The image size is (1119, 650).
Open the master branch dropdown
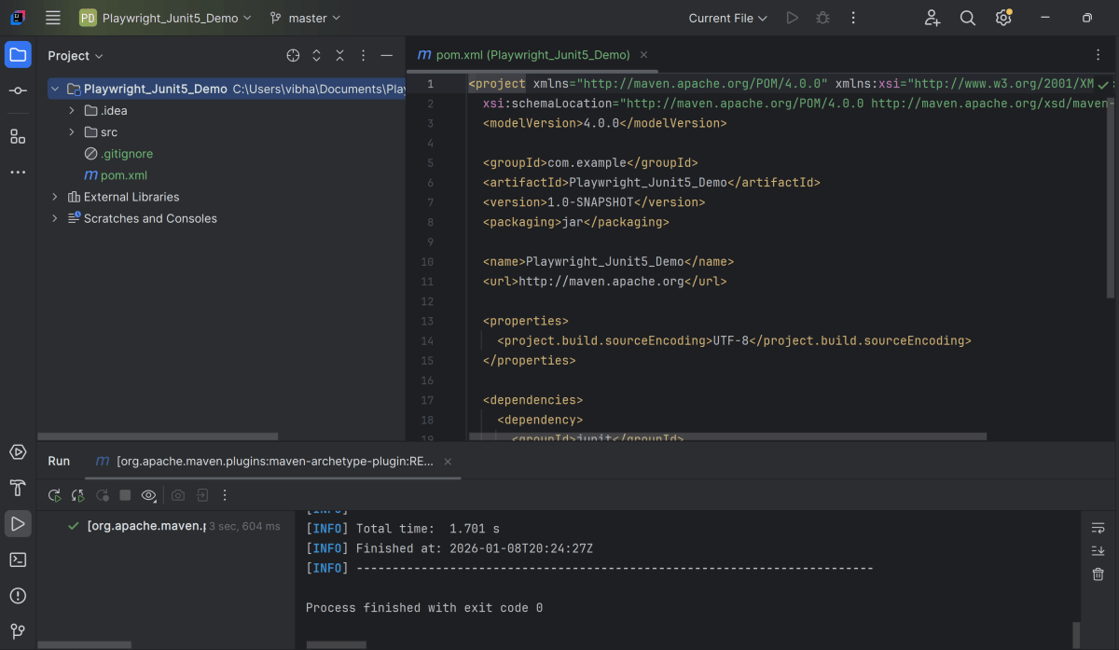coord(305,18)
